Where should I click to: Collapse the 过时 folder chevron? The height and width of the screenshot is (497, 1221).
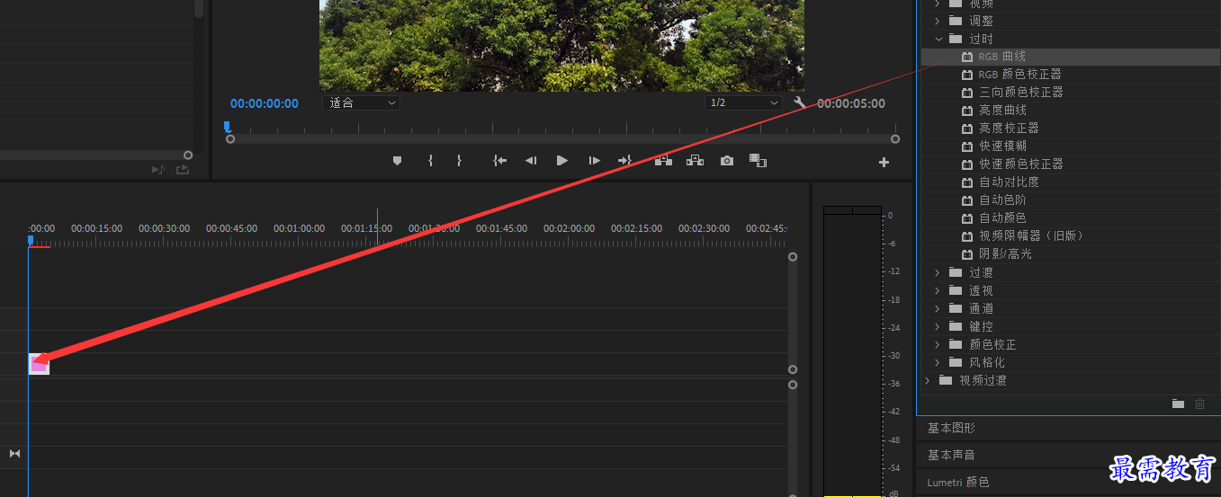click(938, 39)
